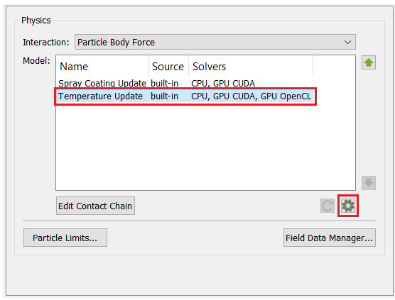Screen dimensions: 395x300
Task: Click CPU, GPU CUDA, GPU OpenCL cell
Action: [x=251, y=96]
